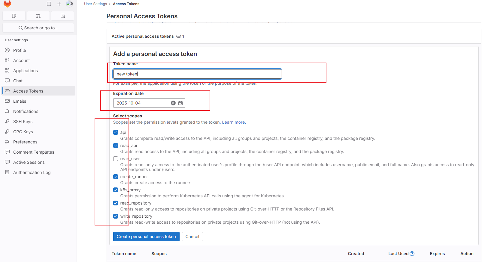The height and width of the screenshot is (262, 494).
Task: Uncheck the k8s_proxy scope
Action: click(x=116, y=190)
